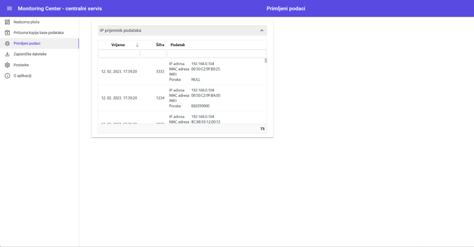474x247 pixels.
Task: Select the O aplikaciji menu entry
Action: [x=23, y=76]
